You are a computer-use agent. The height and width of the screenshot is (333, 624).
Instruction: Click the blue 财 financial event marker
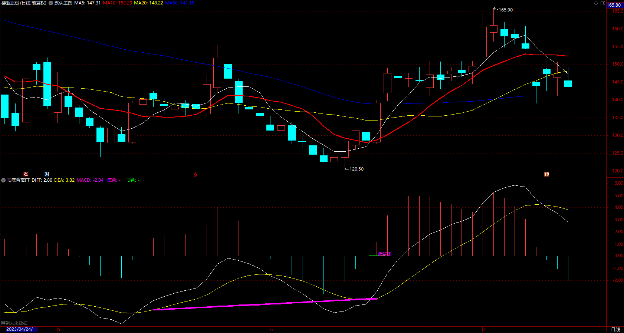(x=47, y=174)
